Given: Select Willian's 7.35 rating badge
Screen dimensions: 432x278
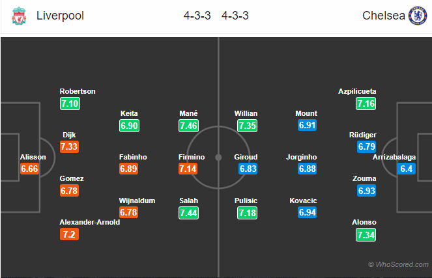Looking at the screenshot, I should tap(248, 126).
